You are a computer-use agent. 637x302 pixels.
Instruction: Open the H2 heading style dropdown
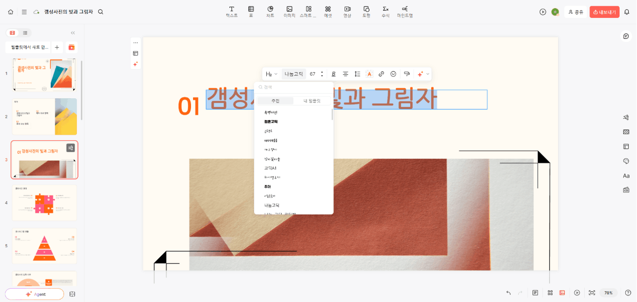pos(272,74)
